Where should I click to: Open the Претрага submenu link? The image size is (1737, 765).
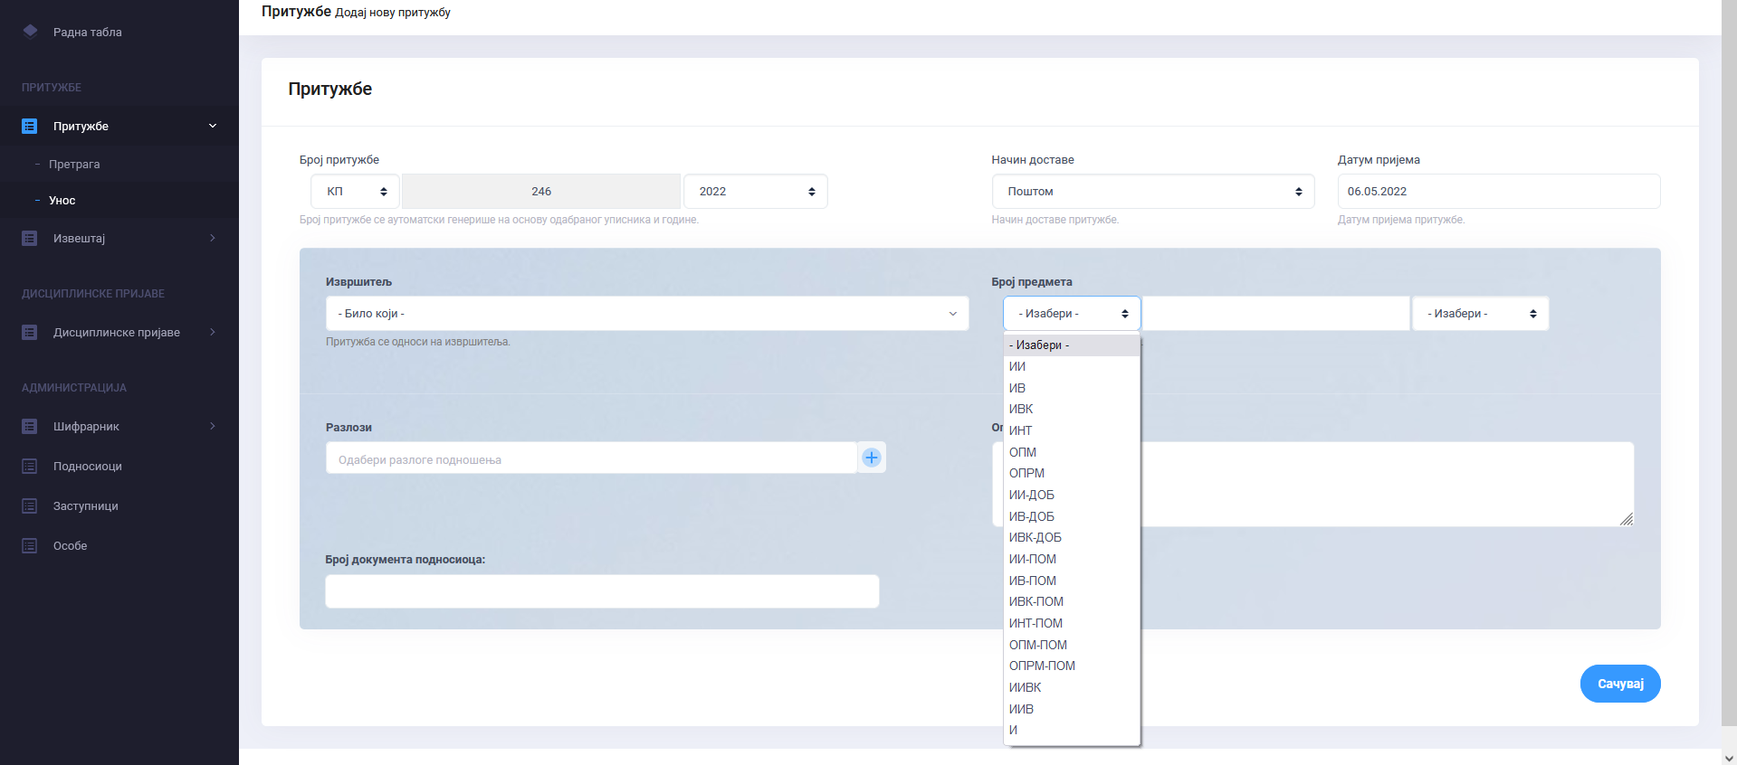pos(74,165)
